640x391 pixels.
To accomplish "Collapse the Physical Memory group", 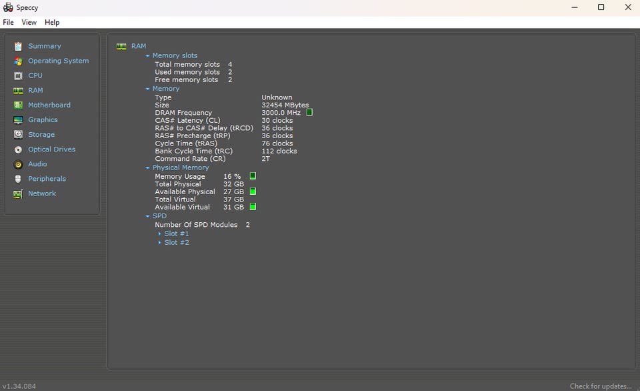I will 147,167.
